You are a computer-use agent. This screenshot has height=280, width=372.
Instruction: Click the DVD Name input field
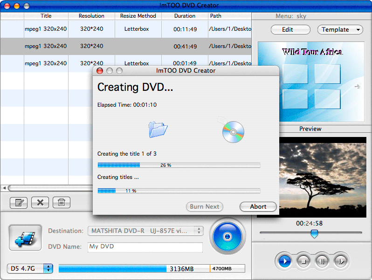pyautogui.click(x=145, y=247)
